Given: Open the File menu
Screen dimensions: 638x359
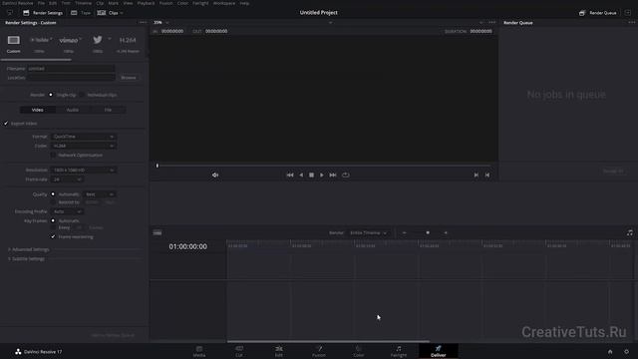Looking at the screenshot, I should click(x=41, y=3).
